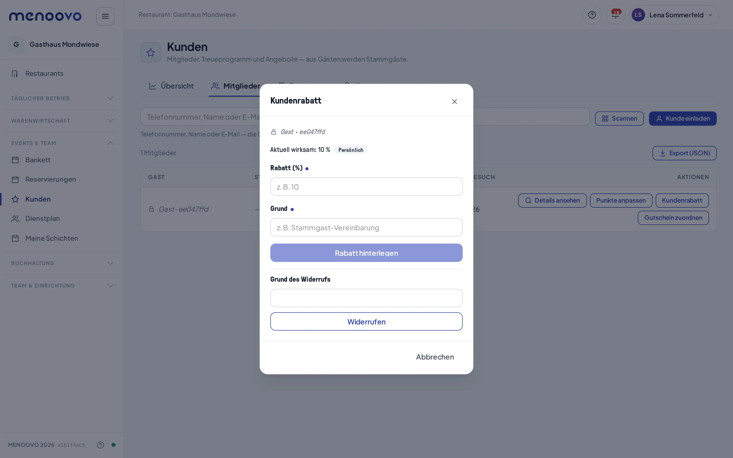Open Meine Schichten in sidebar
Image resolution: width=733 pixels, height=458 pixels.
coord(62,238)
